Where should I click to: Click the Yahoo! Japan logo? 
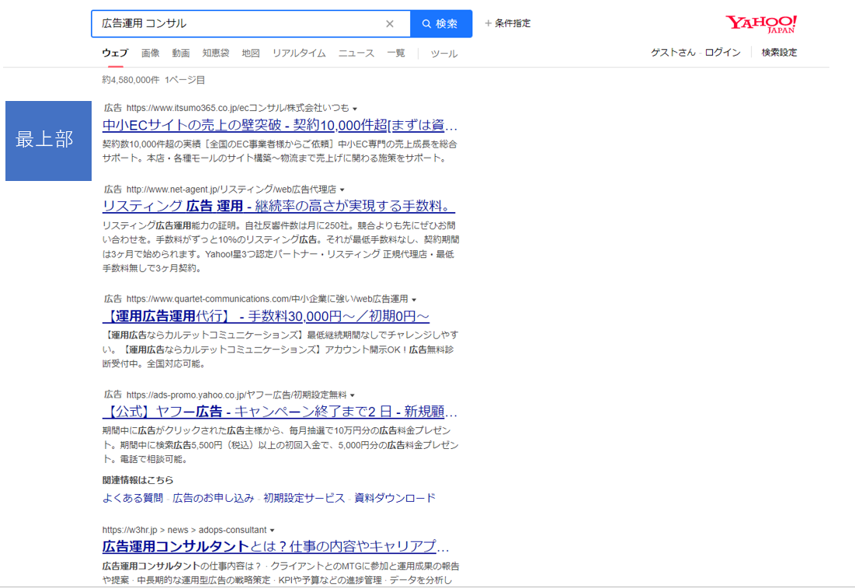[x=760, y=24]
